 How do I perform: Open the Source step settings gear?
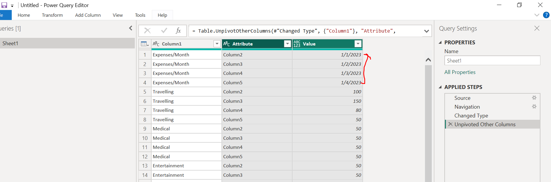pyautogui.click(x=534, y=98)
